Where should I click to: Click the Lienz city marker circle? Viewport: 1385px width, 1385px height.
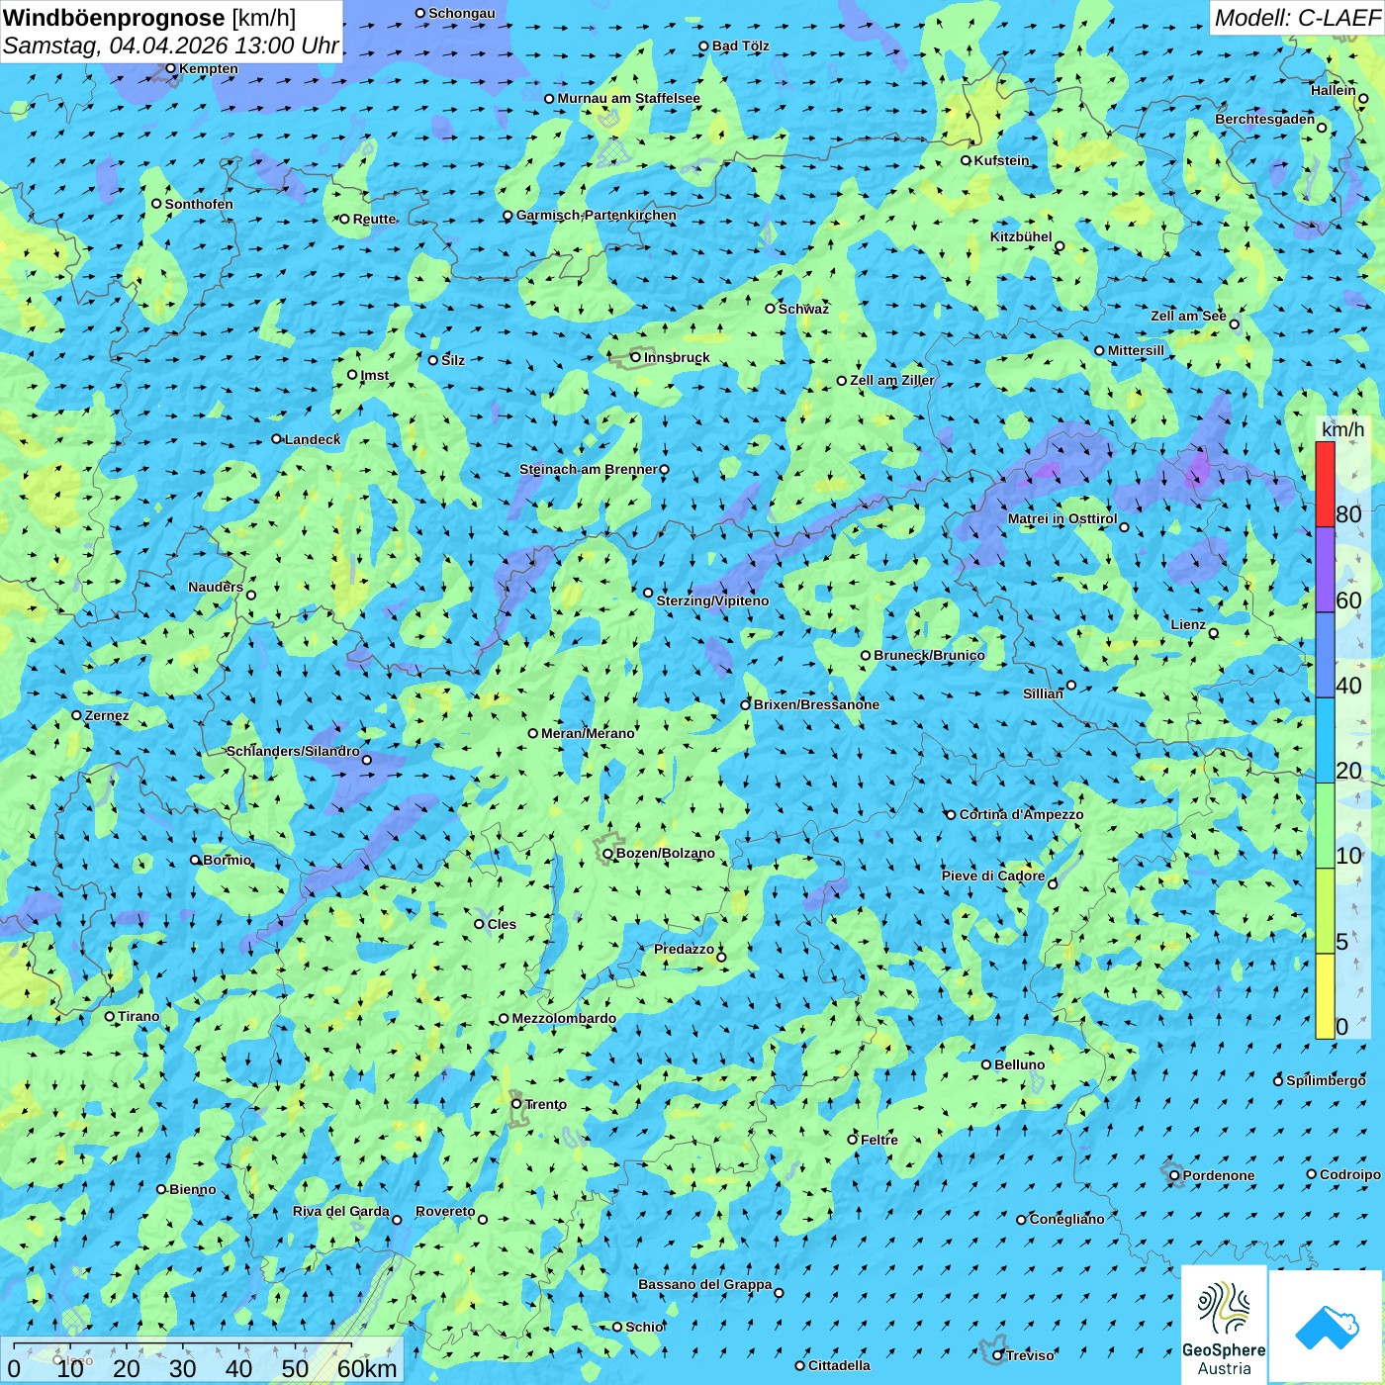click(1214, 633)
